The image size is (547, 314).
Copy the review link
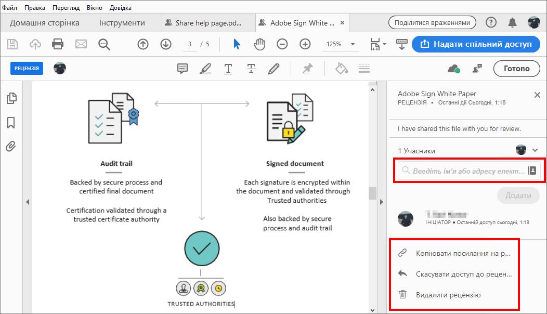[x=455, y=253]
